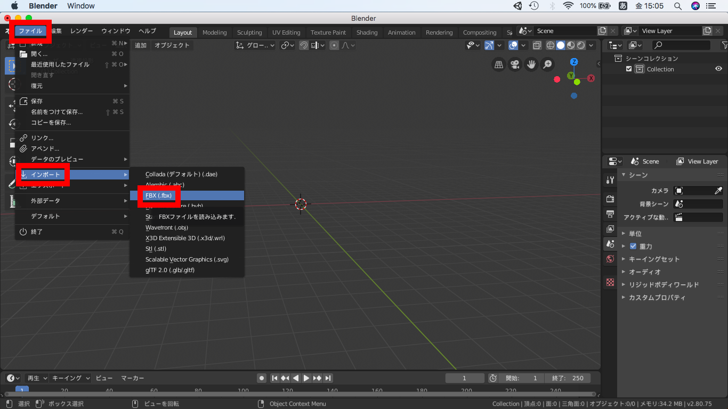Jump to the previous keyframe
Screen dimensions: 728x409
pos(285,378)
